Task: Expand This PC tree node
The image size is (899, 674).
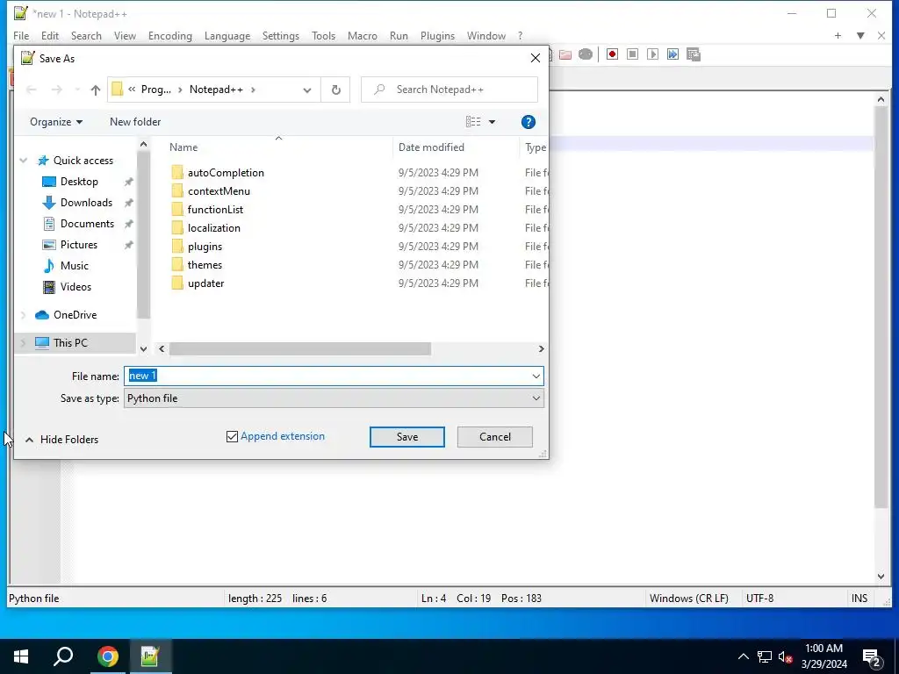Action: coord(24,343)
